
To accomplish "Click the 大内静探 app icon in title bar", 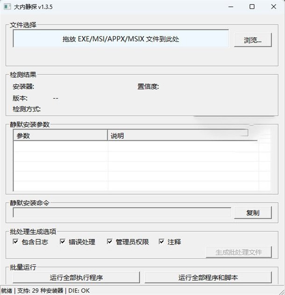I will (7, 7).
